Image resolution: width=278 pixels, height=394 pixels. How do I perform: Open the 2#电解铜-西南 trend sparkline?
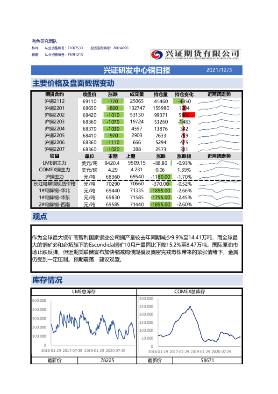[219, 204]
